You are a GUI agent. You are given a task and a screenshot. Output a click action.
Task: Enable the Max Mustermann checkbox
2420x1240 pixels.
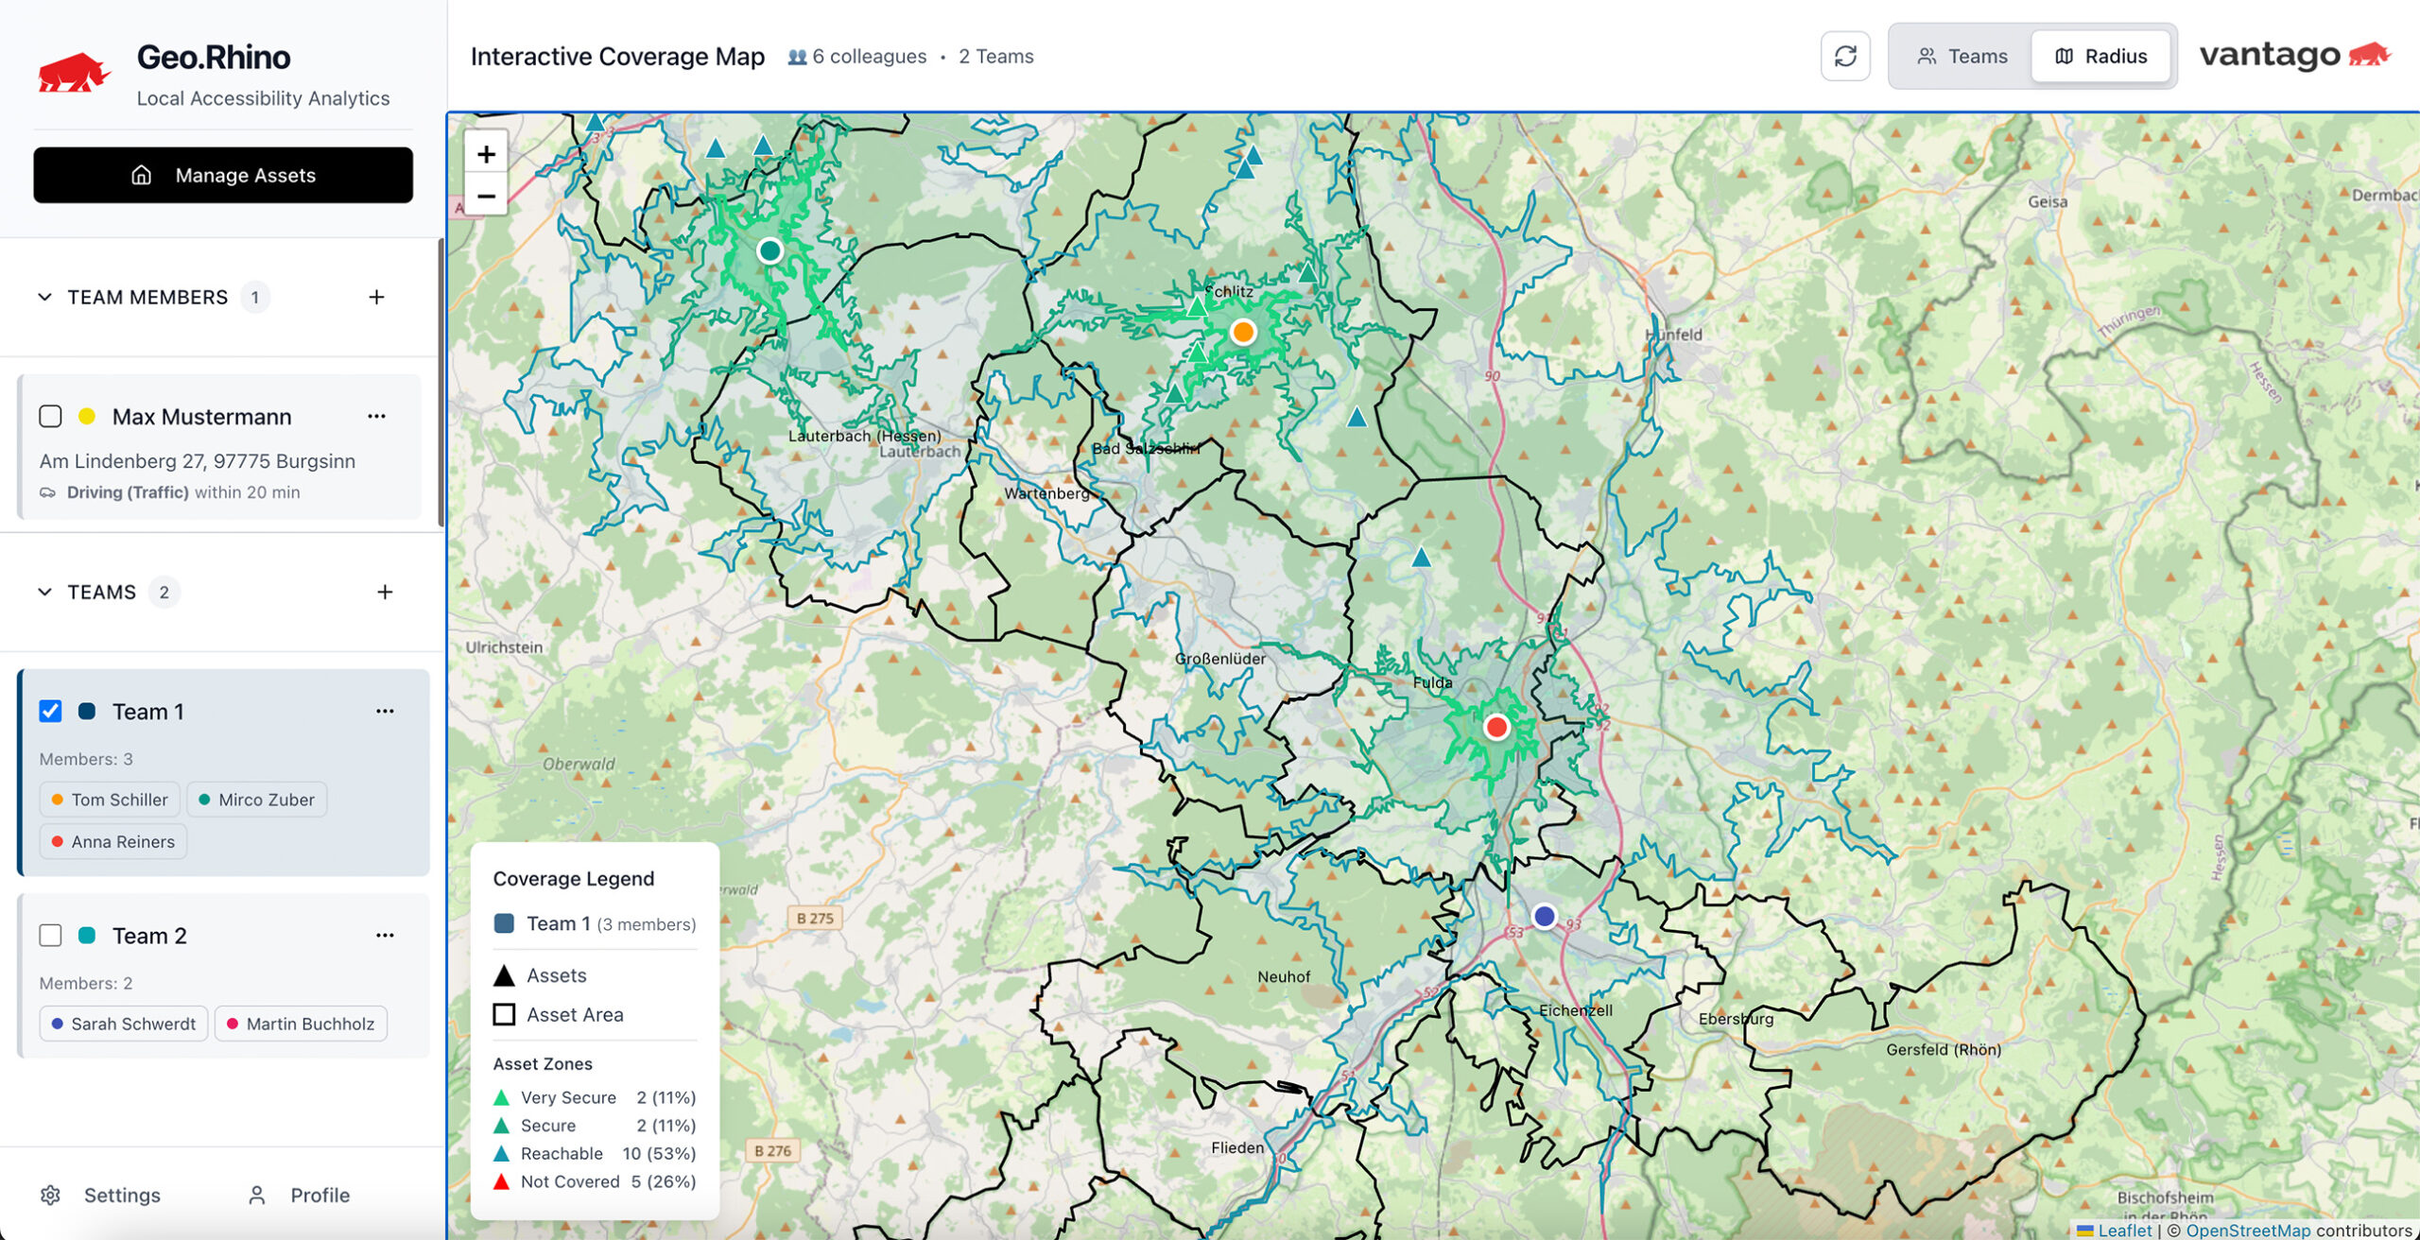pos(50,416)
